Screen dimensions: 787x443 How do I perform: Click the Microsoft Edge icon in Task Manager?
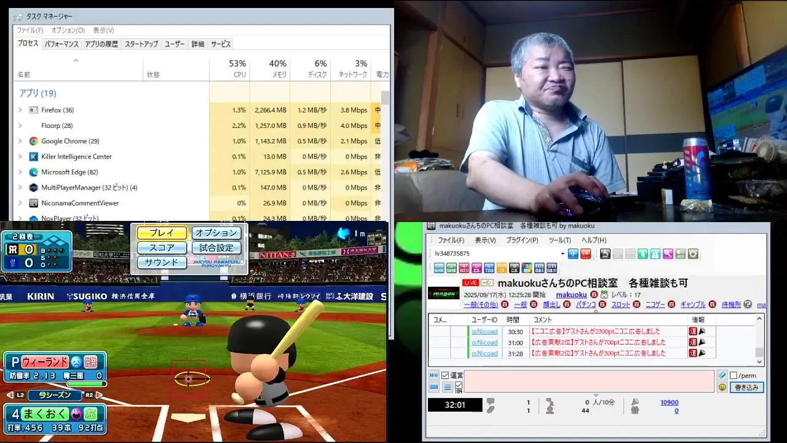33,172
